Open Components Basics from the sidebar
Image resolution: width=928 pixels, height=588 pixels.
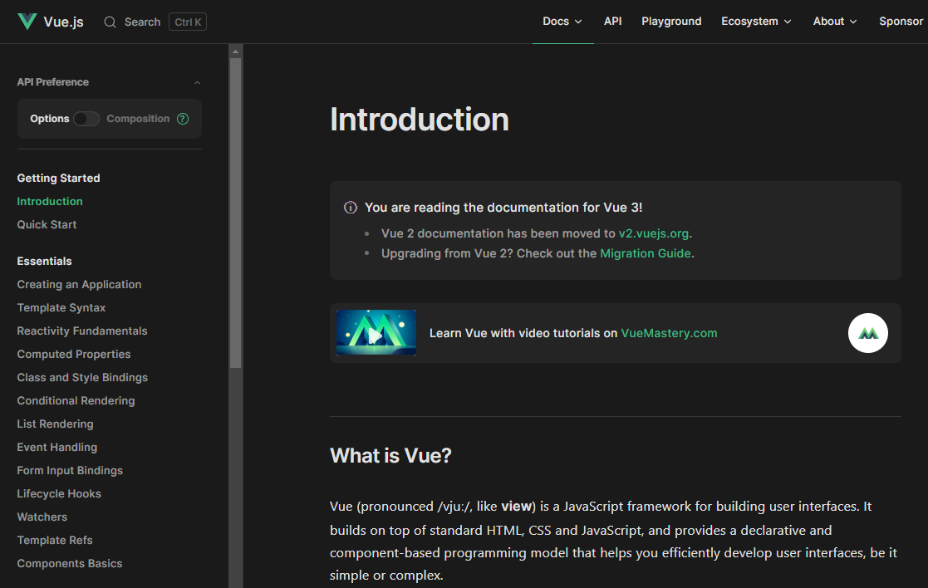[69, 563]
